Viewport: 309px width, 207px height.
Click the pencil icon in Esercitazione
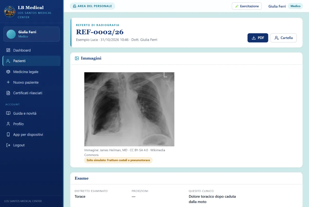(x=237, y=6)
